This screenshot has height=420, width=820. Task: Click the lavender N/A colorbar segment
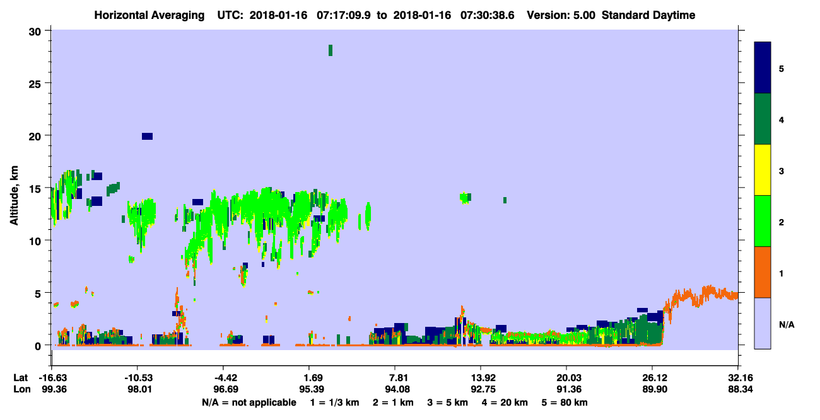coord(763,323)
